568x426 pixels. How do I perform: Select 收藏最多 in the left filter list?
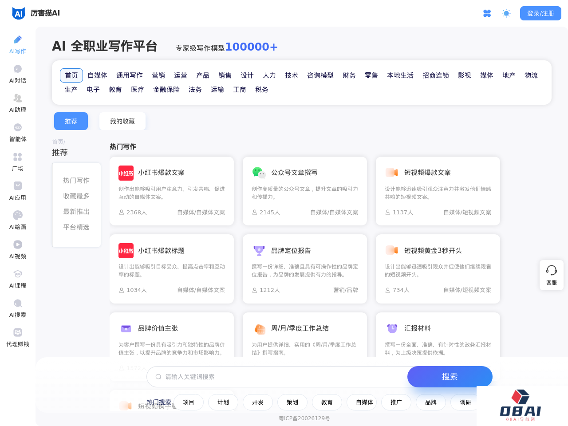(x=76, y=196)
